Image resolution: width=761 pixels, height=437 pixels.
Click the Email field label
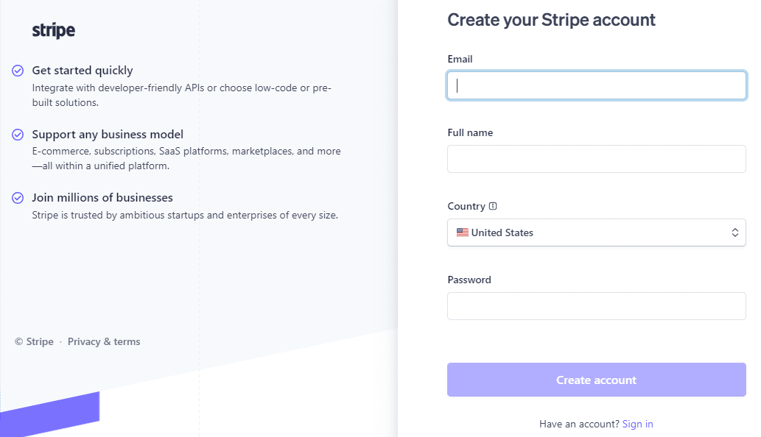pos(460,59)
